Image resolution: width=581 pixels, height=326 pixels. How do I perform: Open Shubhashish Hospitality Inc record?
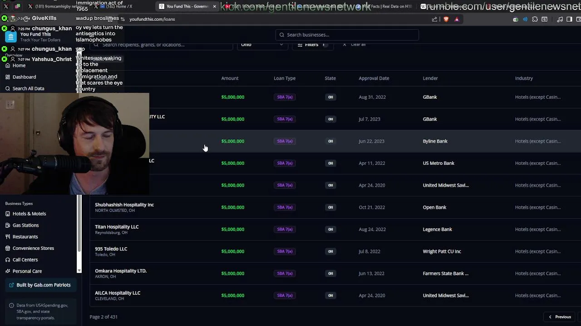point(124,205)
